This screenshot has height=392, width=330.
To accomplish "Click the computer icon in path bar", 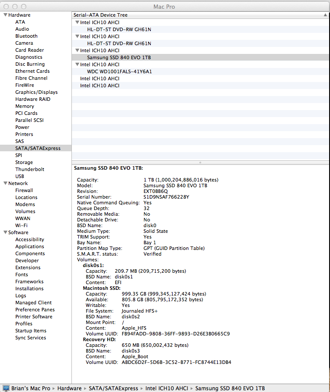I will point(6,388).
